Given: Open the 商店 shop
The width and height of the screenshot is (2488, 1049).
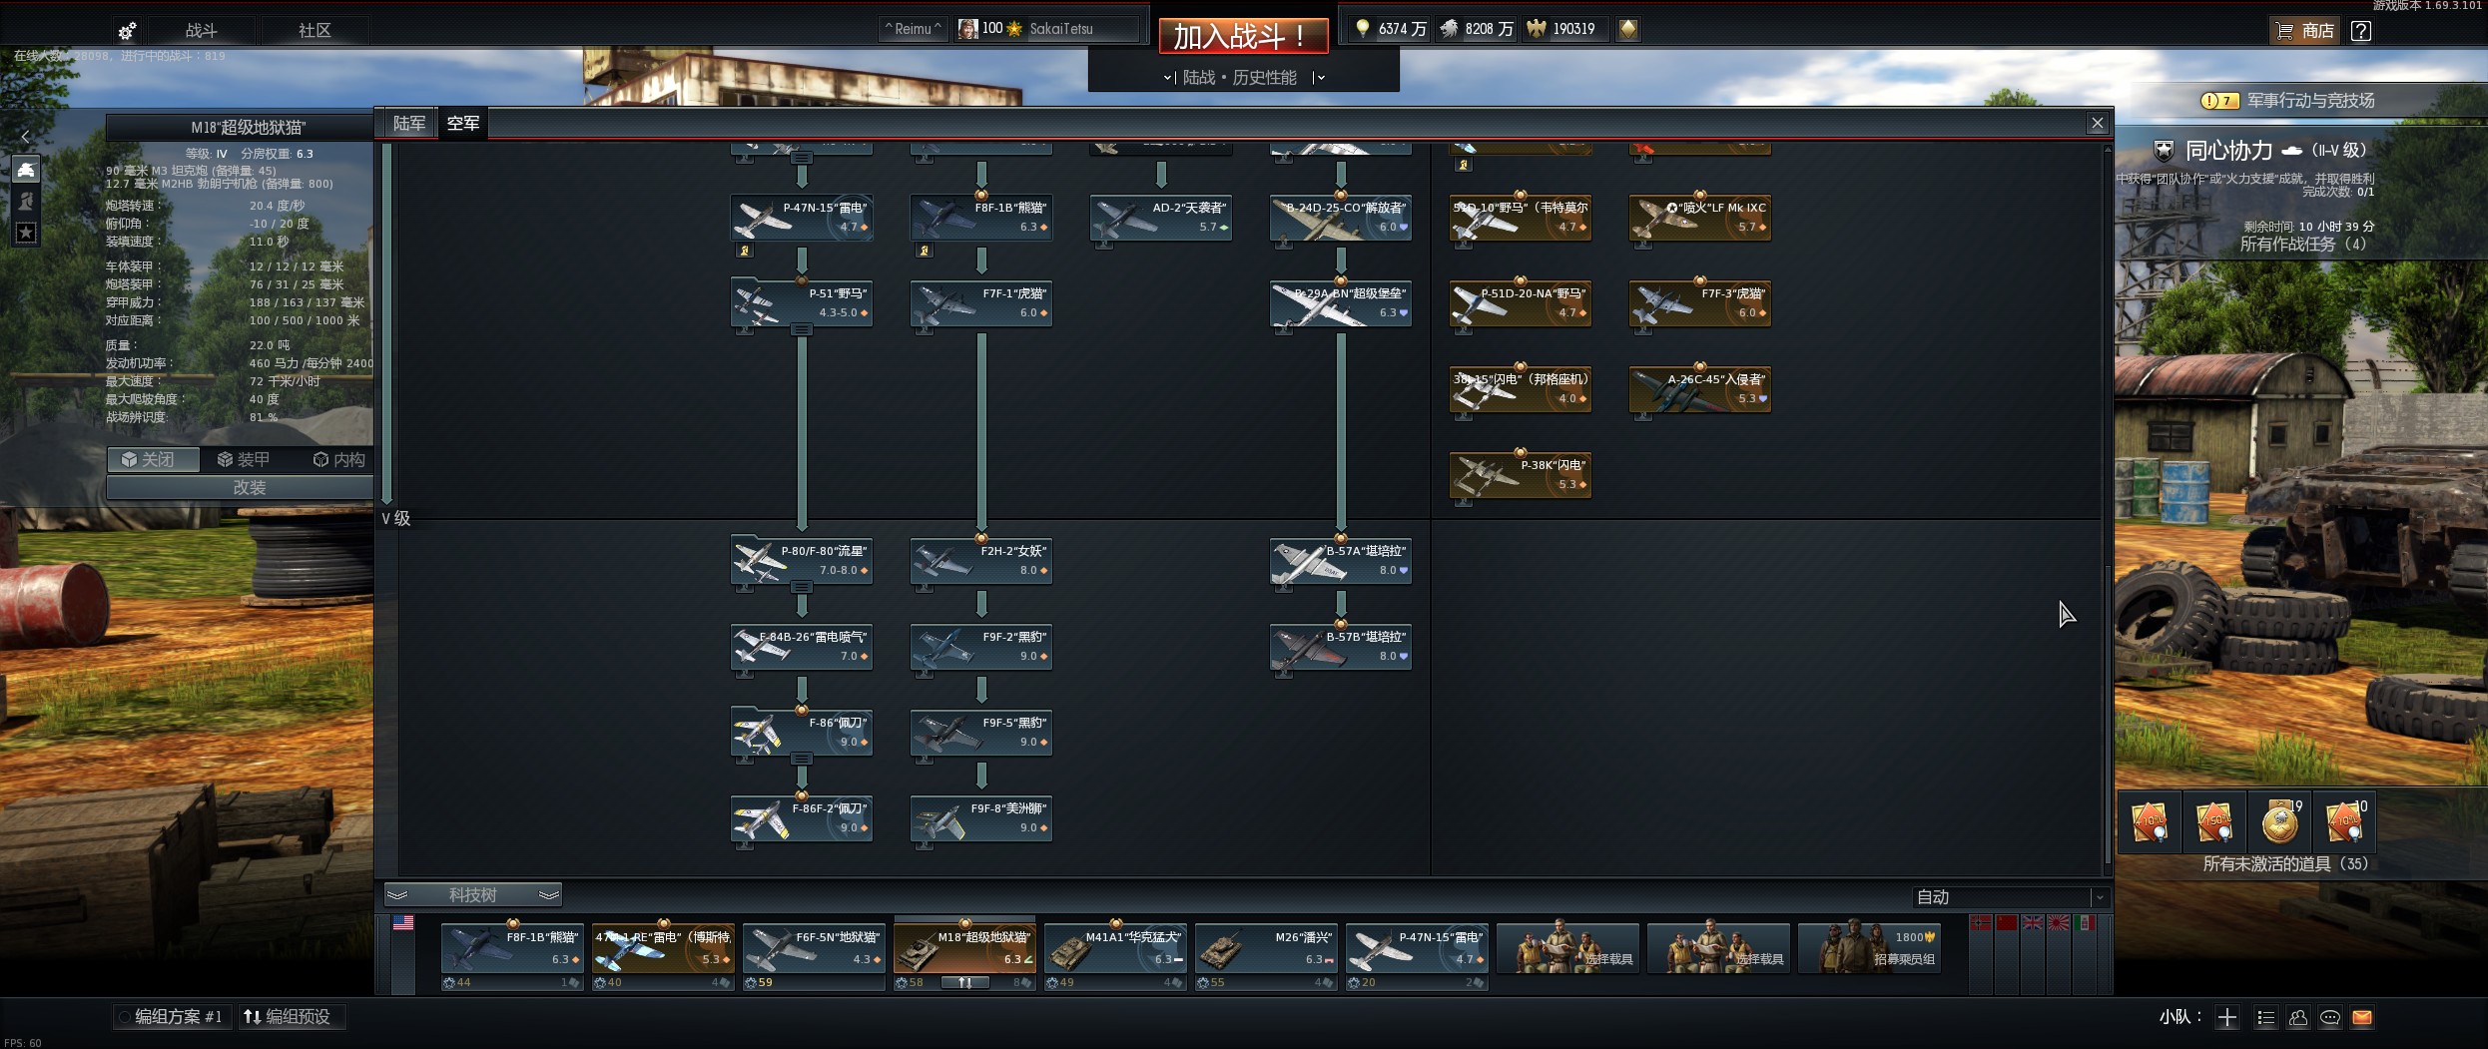Looking at the screenshot, I should [2304, 31].
